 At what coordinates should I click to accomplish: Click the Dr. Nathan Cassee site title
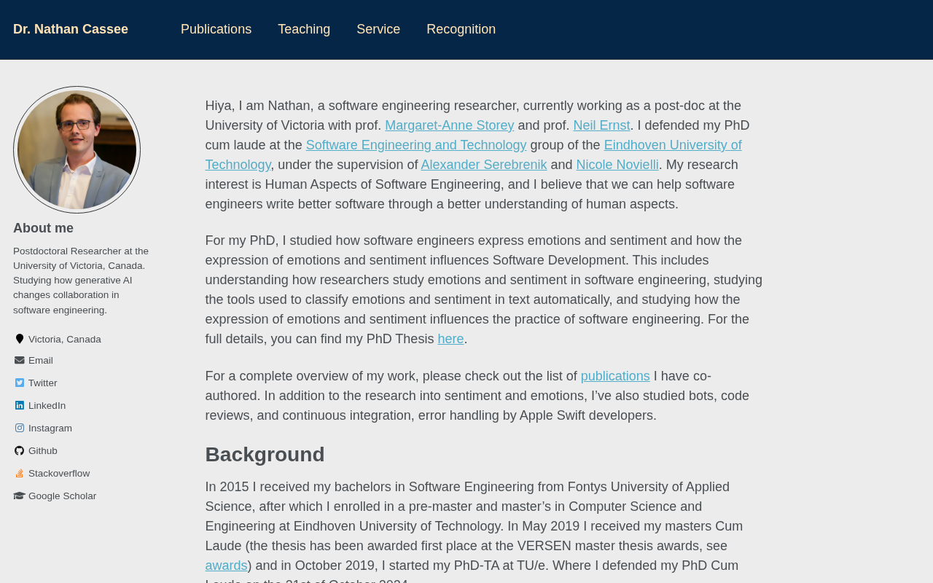pos(71,29)
